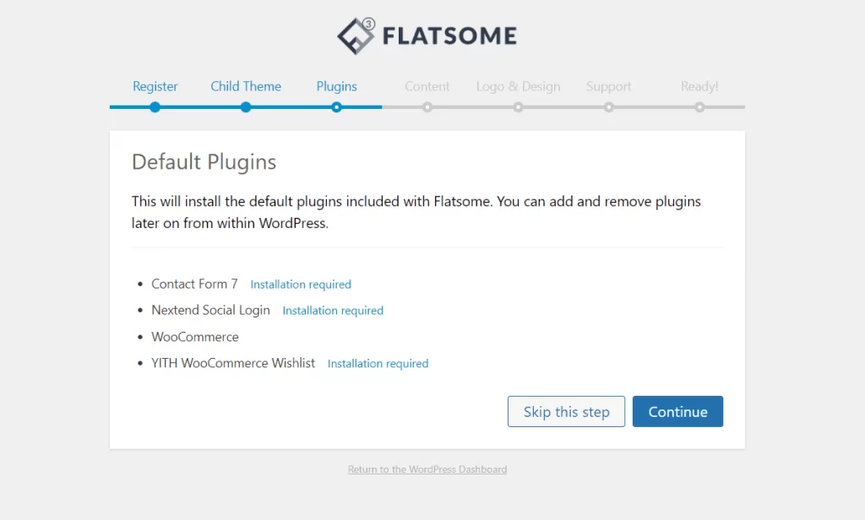Go to the Support step label

[x=608, y=86]
